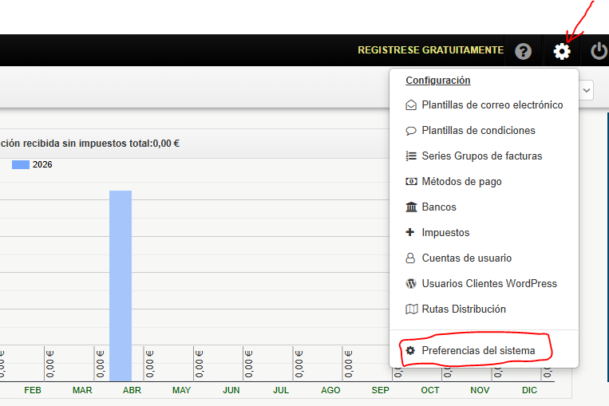Click the SEP month axis label
609x406 pixels.
coord(380,390)
